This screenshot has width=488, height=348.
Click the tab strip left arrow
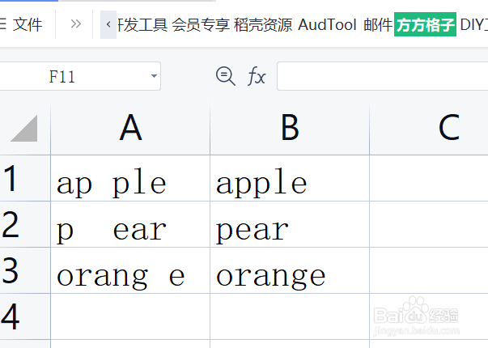108,24
